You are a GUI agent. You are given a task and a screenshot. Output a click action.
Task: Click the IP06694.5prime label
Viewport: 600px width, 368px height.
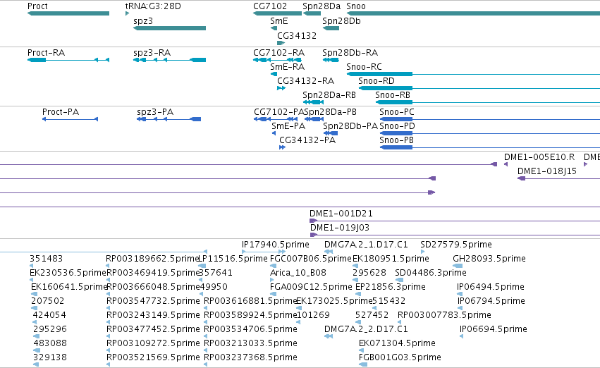tap(494, 329)
